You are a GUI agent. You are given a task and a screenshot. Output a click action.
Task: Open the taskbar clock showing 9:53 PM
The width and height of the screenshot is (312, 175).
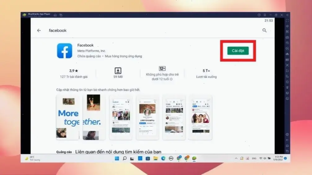278,159
